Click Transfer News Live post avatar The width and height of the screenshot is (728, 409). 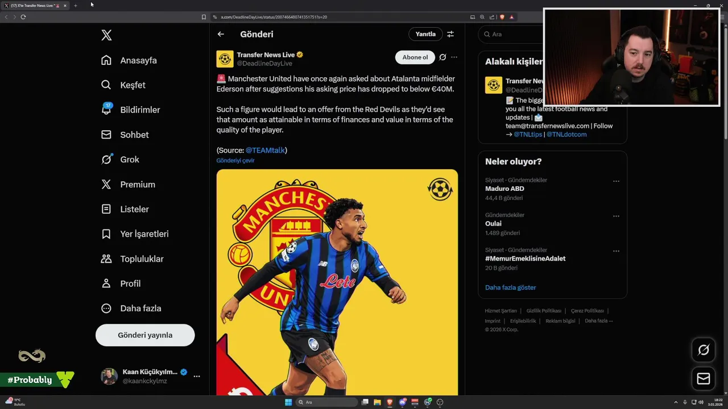225,59
